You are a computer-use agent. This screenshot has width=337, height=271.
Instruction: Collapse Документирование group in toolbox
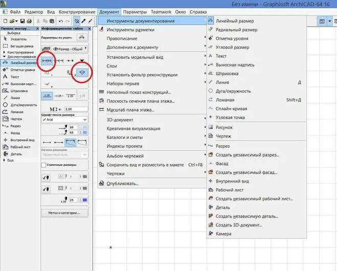point(4,57)
